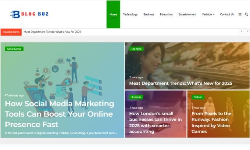Open the Education menu item
This screenshot has height=150, width=250.
[x=166, y=14]
